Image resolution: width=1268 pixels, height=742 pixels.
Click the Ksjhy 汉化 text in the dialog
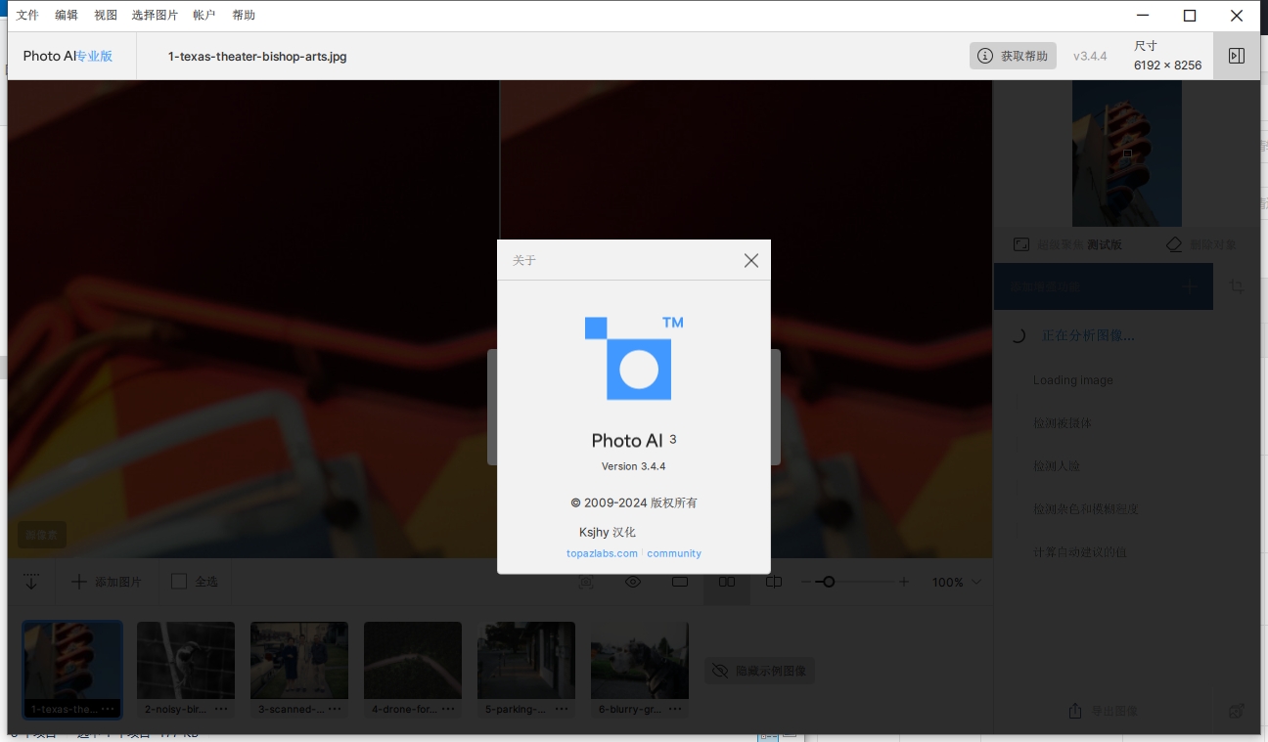coord(608,532)
